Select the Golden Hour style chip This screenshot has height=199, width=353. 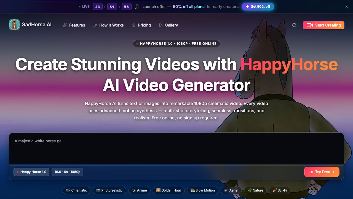[169, 190]
